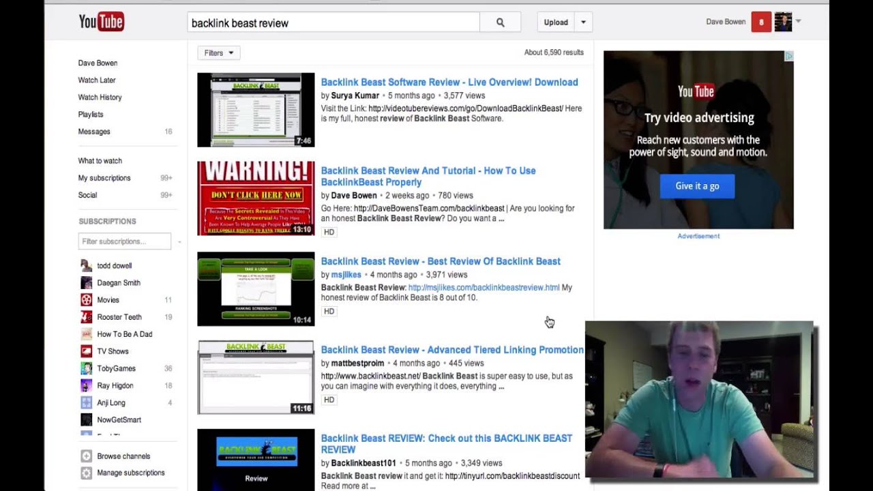The image size is (873, 491).
Task: Click Dave Bowen name in header
Action: (726, 22)
